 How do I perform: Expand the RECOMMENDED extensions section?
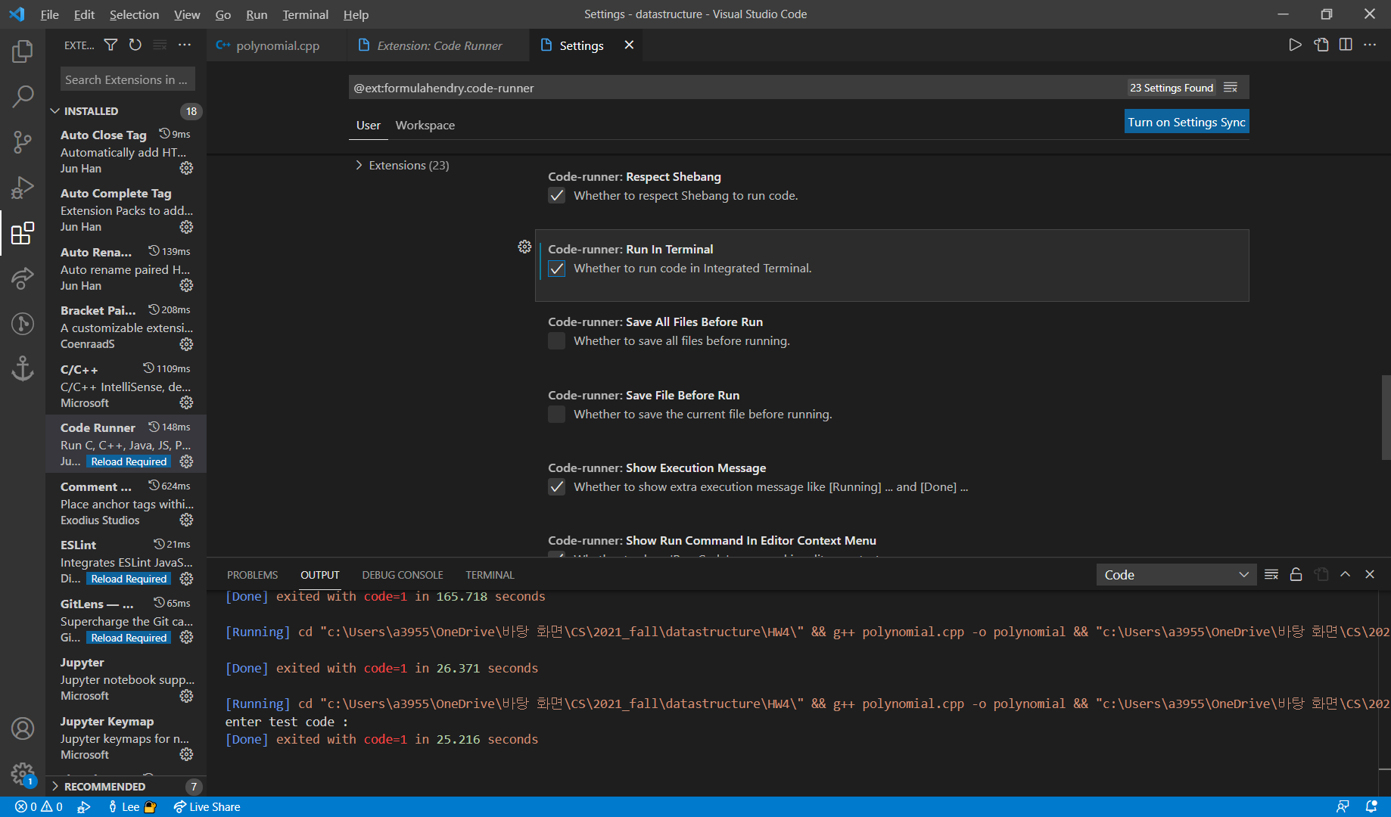tap(126, 787)
